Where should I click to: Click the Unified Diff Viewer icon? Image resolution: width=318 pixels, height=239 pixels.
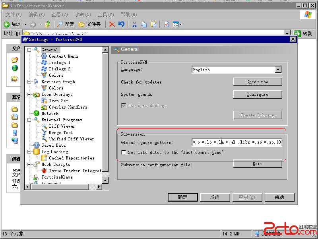[x=45, y=139]
